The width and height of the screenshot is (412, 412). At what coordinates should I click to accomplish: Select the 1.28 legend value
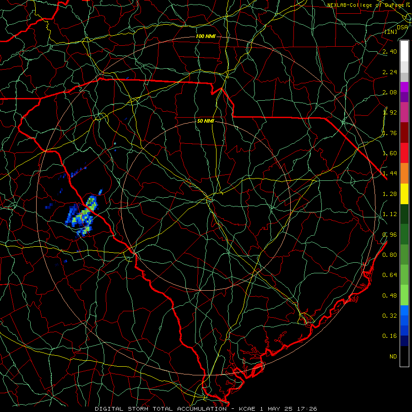[390, 194]
